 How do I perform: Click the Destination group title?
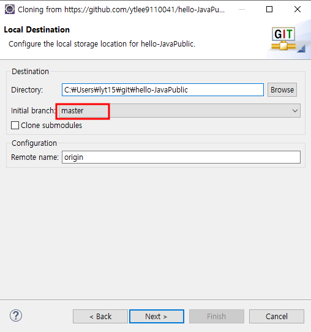click(30, 72)
